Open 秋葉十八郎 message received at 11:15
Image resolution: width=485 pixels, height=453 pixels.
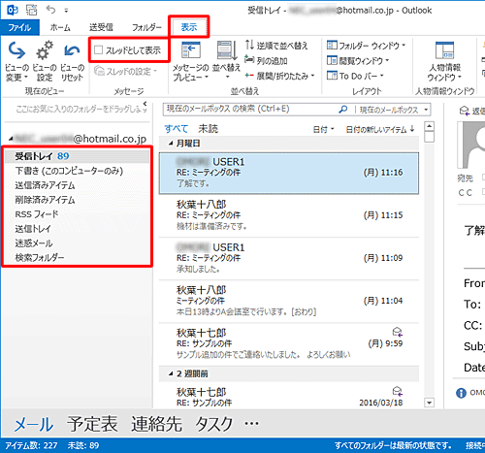point(289,215)
